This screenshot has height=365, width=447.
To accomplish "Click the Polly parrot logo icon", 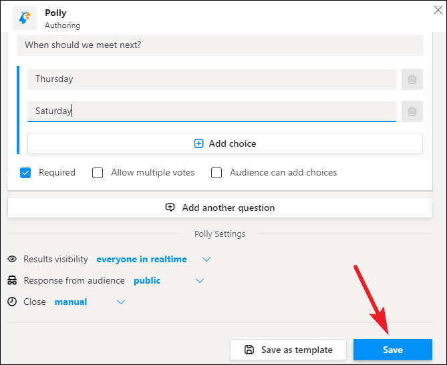I will 25,17.
